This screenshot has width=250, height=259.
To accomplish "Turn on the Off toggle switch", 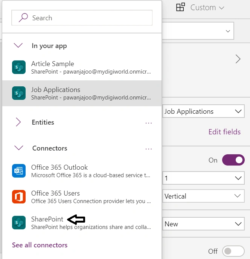I will (233, 251).
